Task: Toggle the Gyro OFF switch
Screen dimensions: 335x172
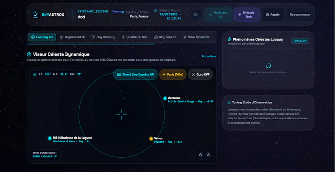Action: [x=201, y=74]
